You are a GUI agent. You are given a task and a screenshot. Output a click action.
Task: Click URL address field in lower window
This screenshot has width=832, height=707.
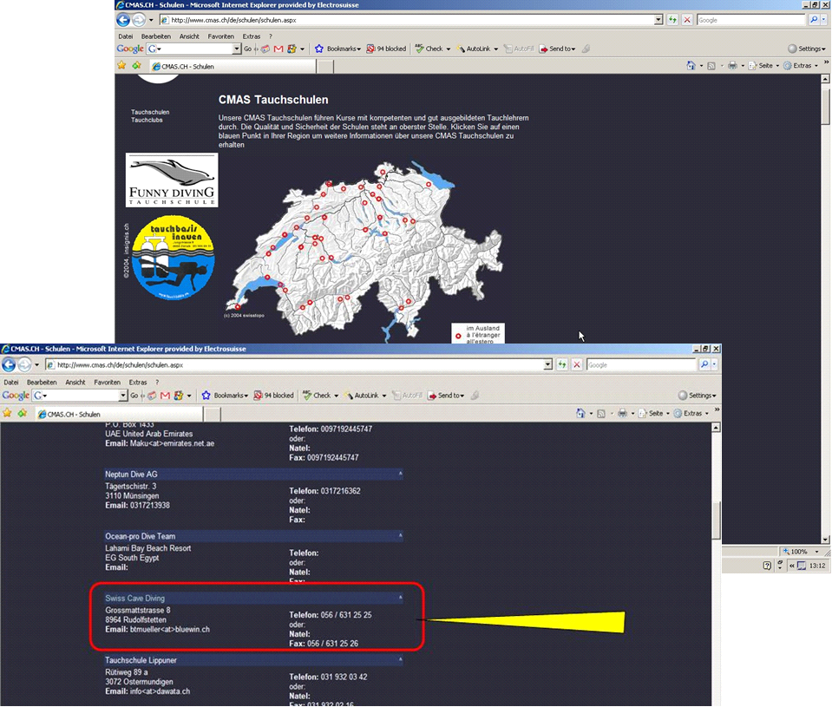294,365
